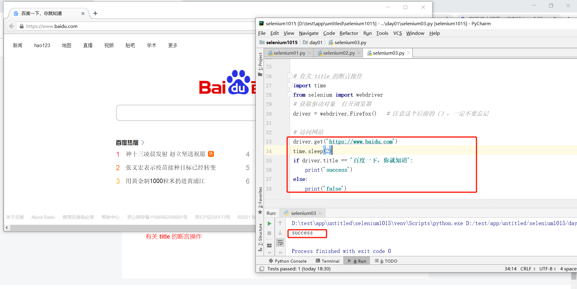Click the lock icon in browser address bar

pos(22,26)
